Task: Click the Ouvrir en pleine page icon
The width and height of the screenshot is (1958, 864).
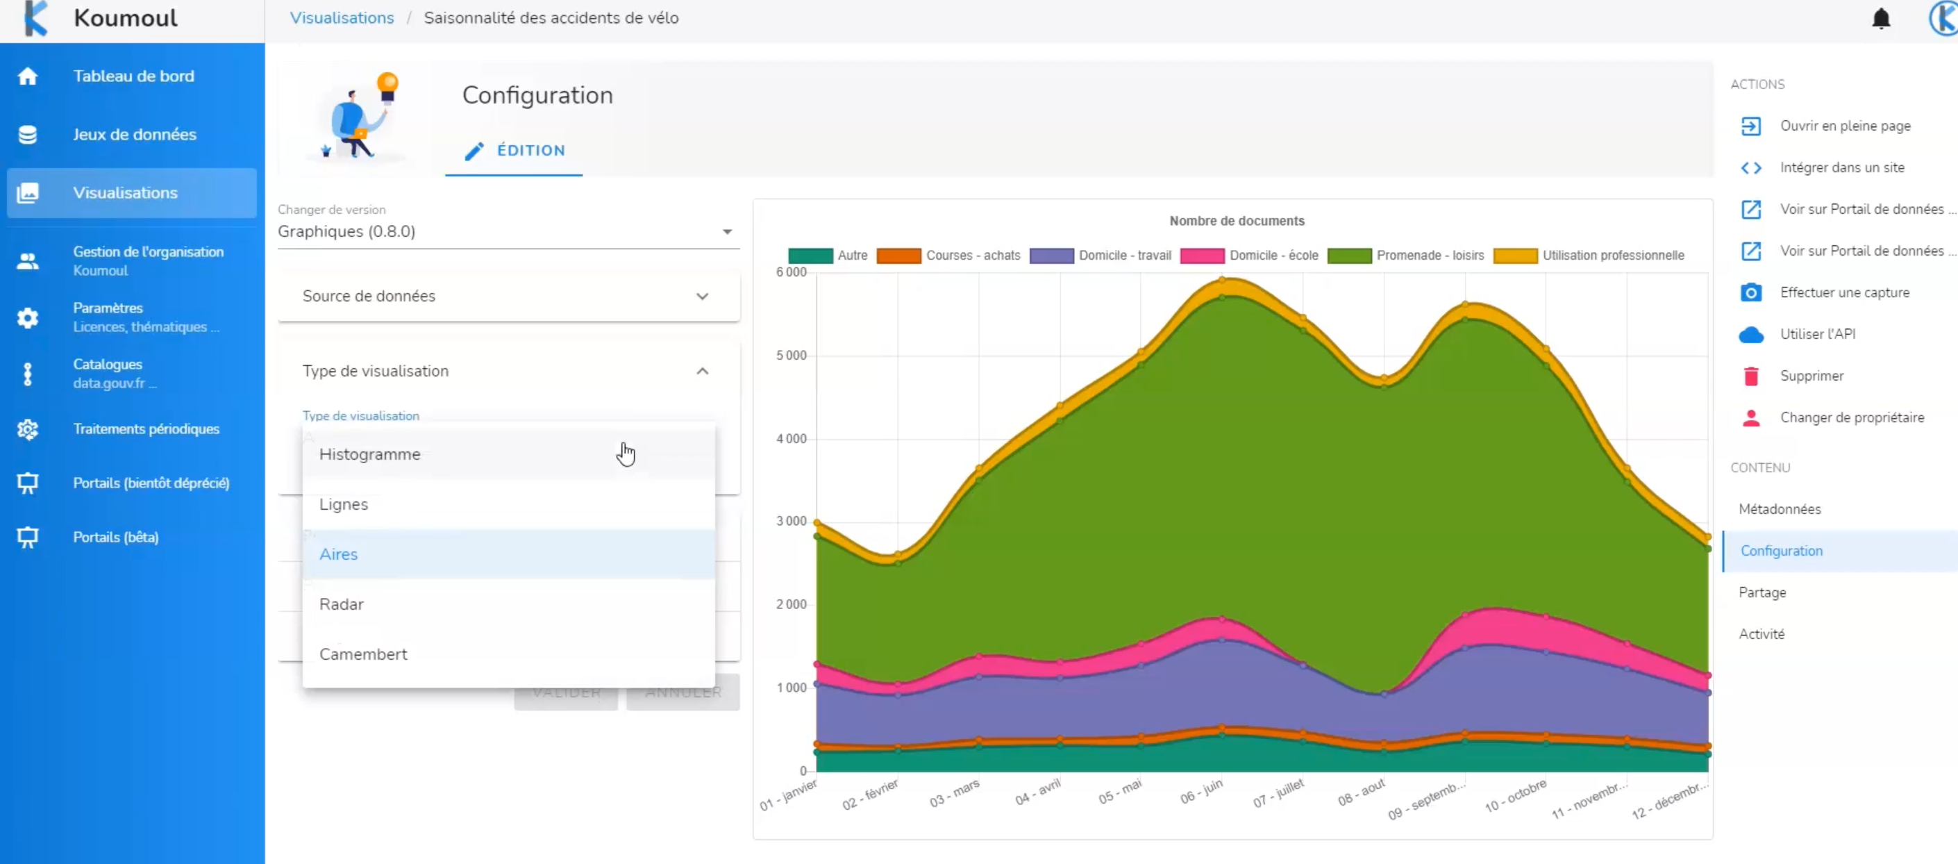Action: click(x=1750, y=126)
